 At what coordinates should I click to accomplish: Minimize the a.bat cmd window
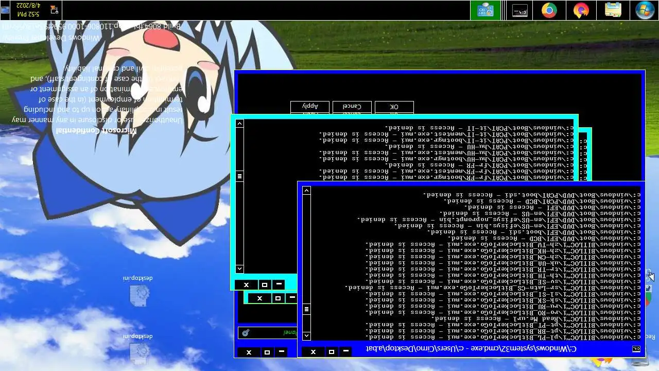click(345, 352)
